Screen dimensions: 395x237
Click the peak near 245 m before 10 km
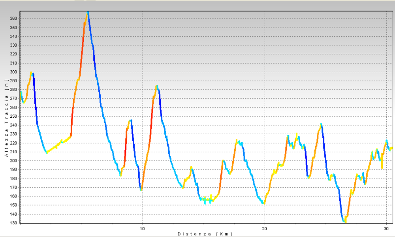130,120
